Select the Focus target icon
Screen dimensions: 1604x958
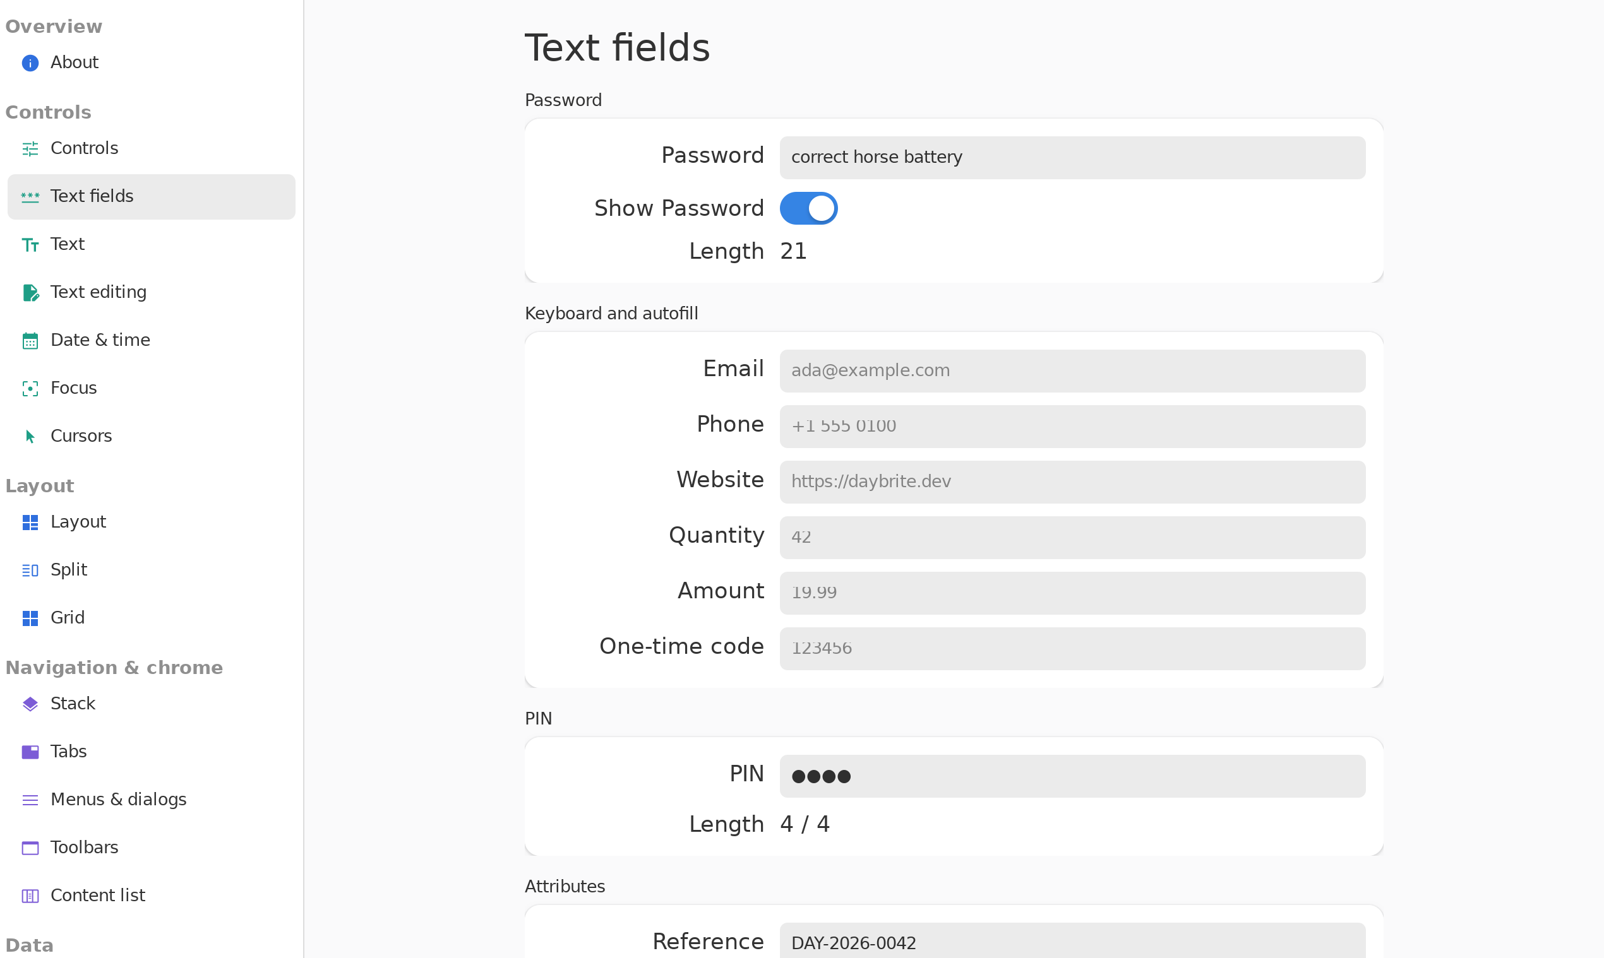click(x=30, y=388)
